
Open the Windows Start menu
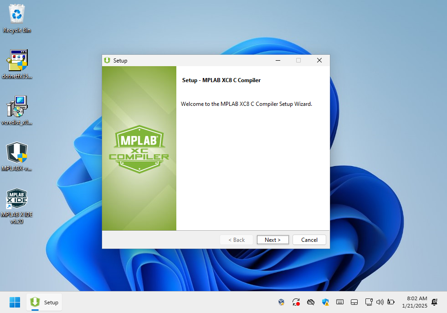[x=15, y=302]
